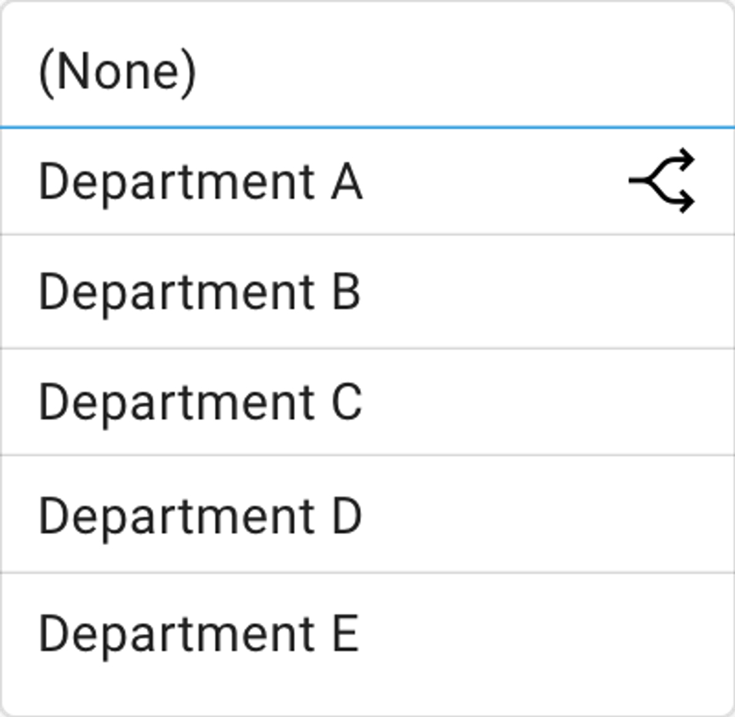The image size is (735, 717).
Task: Clear selection by choosing (None)
Action: (x=367, y=71)
